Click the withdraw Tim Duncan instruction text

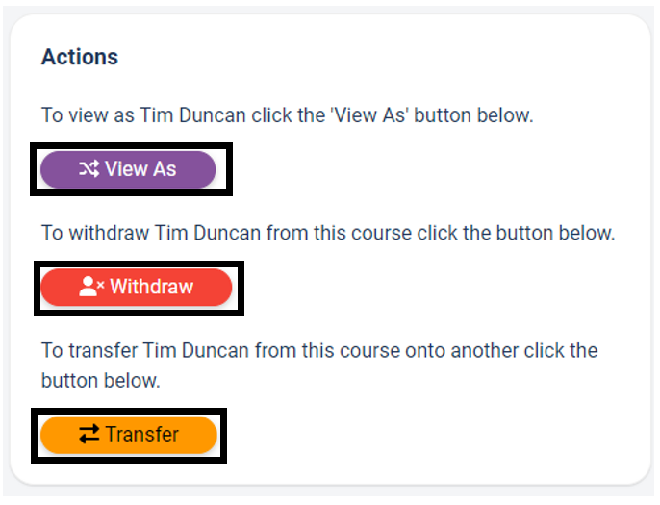(x=327, y=233)
